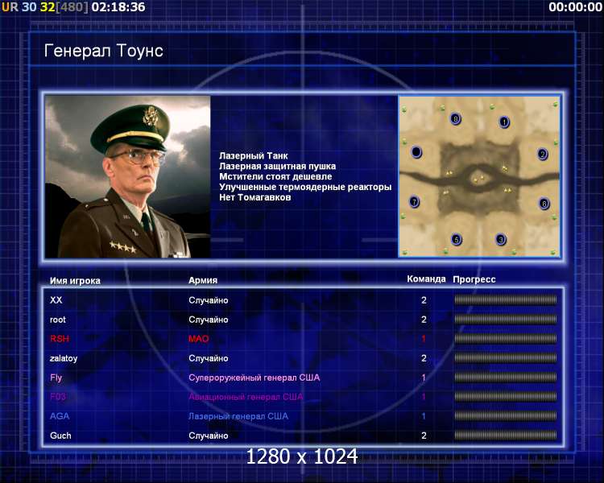
Task: Click start position 6 on the minimap
Action: (544, 204)
